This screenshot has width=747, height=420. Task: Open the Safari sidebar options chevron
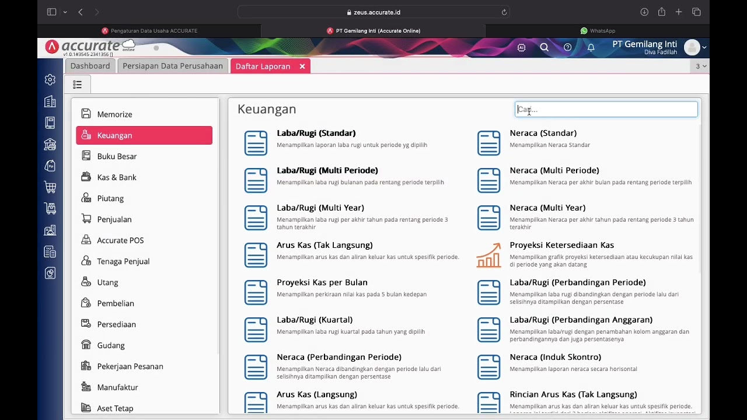(65, 12)
